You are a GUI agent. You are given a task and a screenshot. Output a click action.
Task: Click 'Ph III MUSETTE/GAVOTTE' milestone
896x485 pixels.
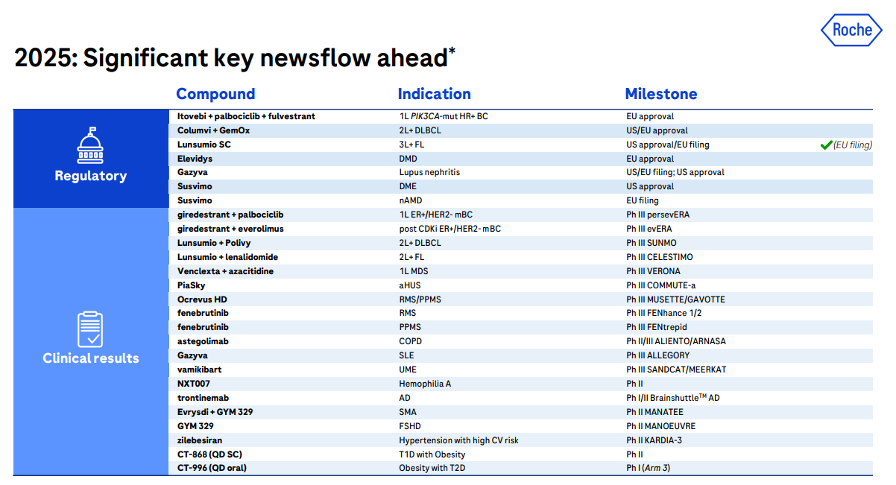(x=676, y=299)
